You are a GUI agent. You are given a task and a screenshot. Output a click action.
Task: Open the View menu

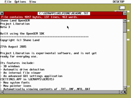click(32, 2)
